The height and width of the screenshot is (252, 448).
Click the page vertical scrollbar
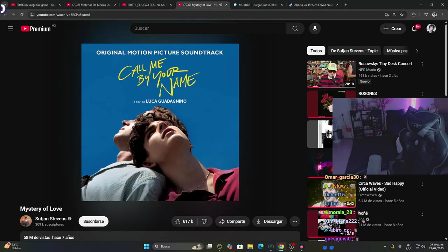[x=446, y=59]
